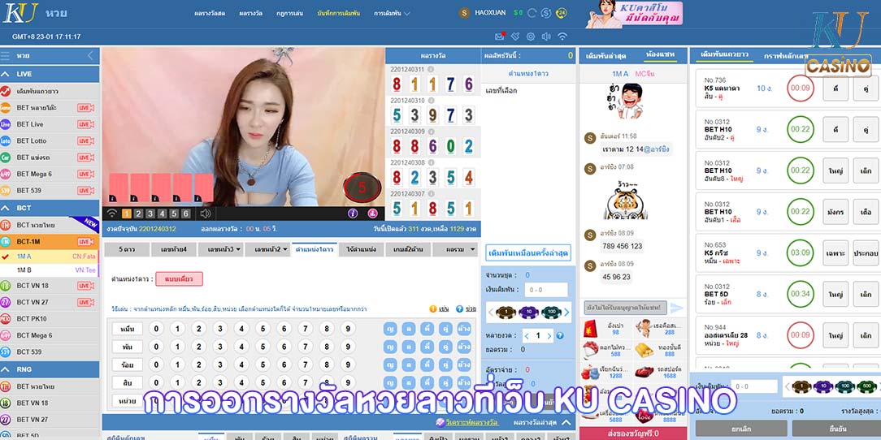This screenshot has width=881, height=440.
Task: Check header Wi-Fi connection icon
Action: [562, 37]
